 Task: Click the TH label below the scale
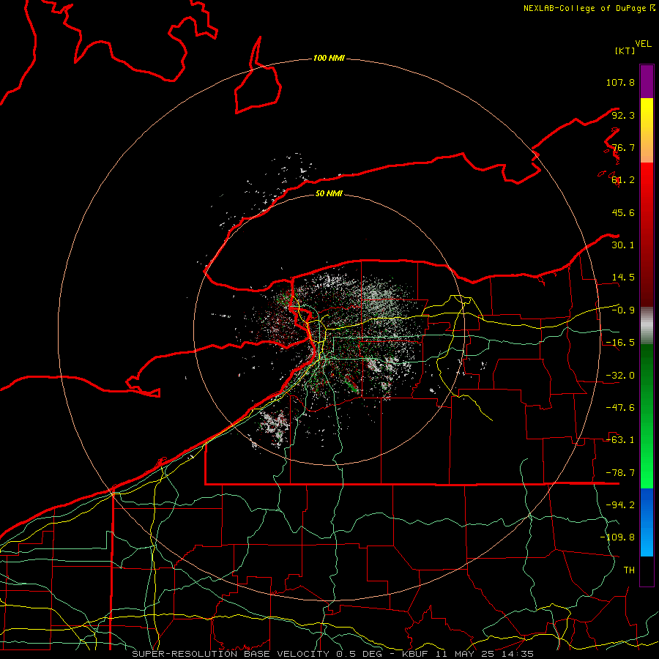pyautogui.click(x=629, y=570)
